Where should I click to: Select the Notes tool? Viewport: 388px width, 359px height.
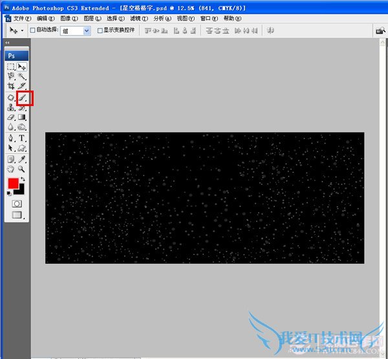pos(11,159)
